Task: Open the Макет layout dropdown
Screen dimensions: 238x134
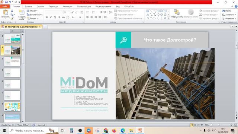Action: pyautogui.click(x=32, y=11)
